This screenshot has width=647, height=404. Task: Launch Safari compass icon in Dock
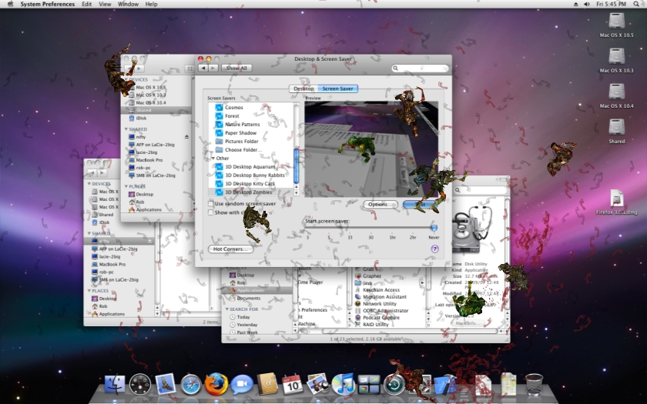click(x=191, y=385)
